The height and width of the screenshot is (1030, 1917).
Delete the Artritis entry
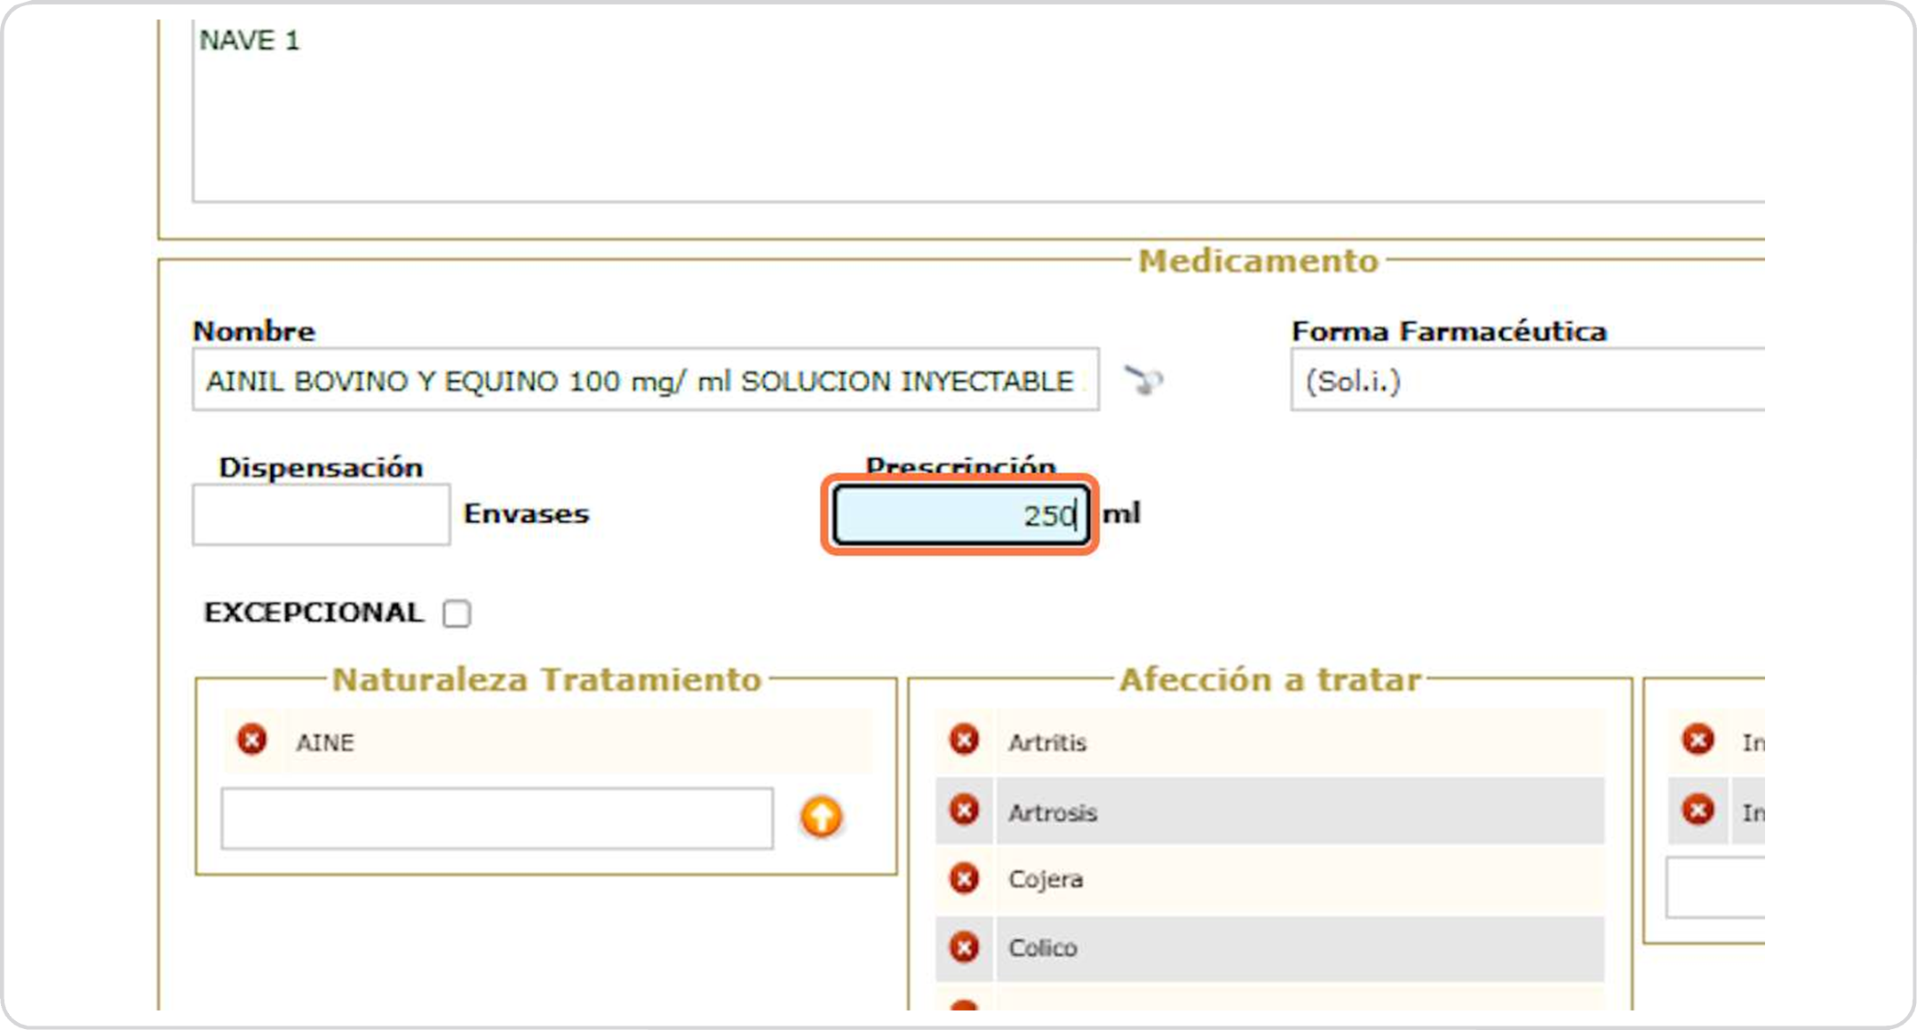[964, 740]
